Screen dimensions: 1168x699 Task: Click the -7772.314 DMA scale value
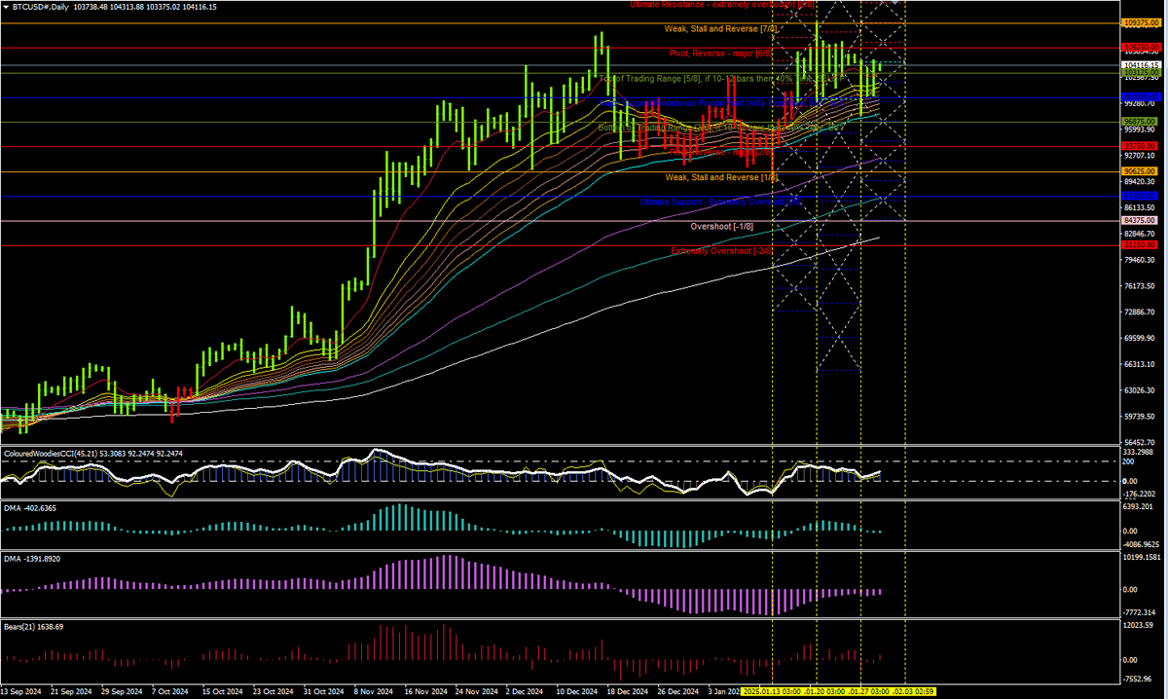(x=1140, y=612)
